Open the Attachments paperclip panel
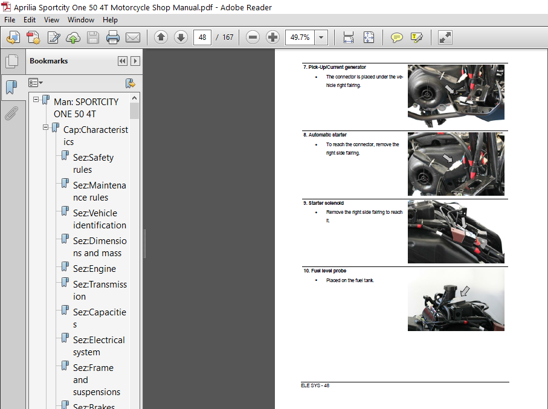Image resolution: width=548 pixels, height=409 pixels. (11, 113)
